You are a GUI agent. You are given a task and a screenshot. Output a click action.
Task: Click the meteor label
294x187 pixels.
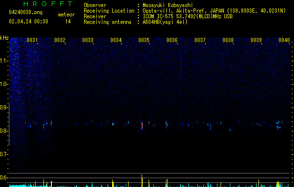[66, 14]
